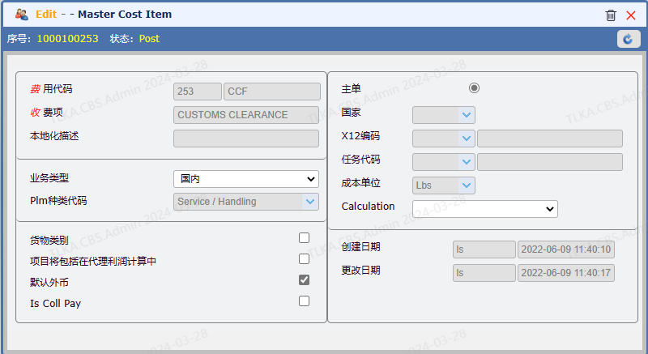648x354 pixels.
Task: Click the Post status text
Action: pyautogui.click(x=149, y=39)
